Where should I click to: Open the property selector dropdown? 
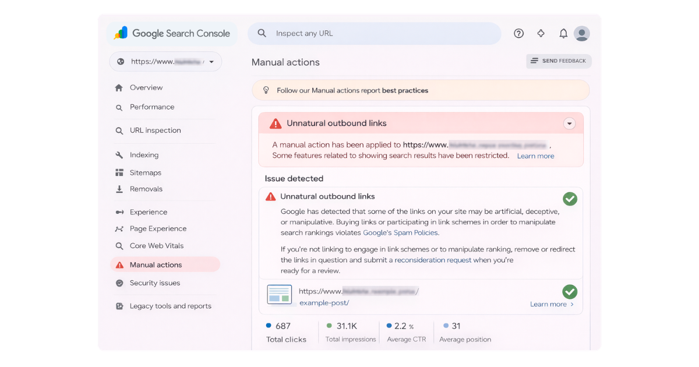tap(165, 62)
